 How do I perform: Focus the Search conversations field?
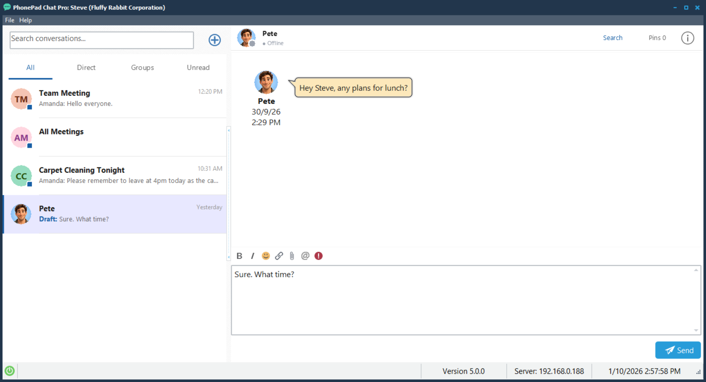point(102,40)
